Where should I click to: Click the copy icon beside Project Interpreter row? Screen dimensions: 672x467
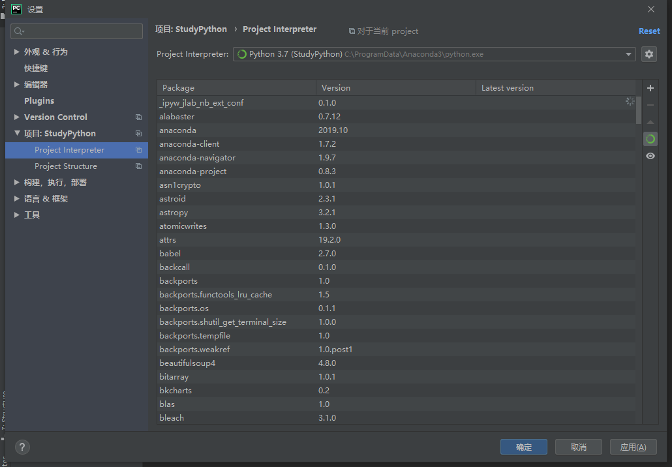point(138,149)
